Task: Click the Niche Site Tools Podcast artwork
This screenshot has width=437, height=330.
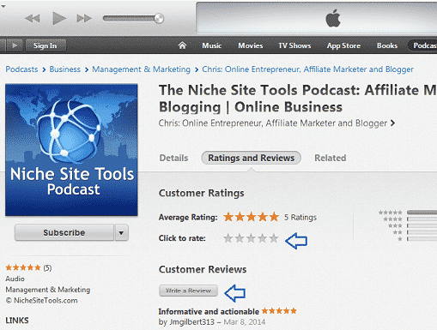Action: tap(71, 150)
